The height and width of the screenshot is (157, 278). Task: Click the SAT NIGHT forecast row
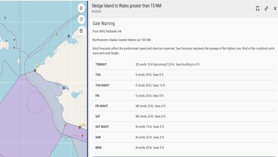[184, 127]
